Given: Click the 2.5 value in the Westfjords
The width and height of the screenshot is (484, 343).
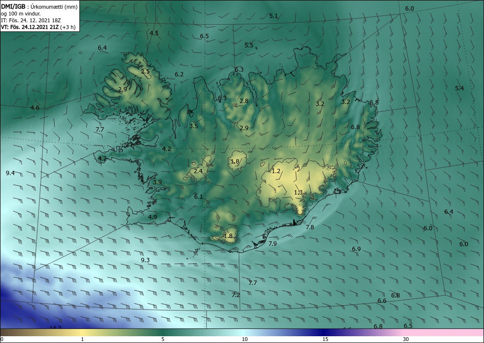Looking at the screenshot, I should [x=145, y=72].
